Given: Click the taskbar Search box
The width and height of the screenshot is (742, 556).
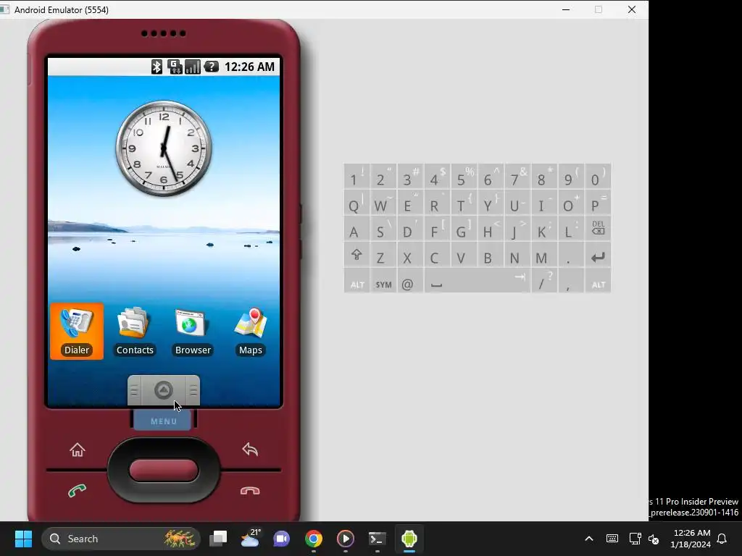Looking at the screenshot, I should coord(121,539).
